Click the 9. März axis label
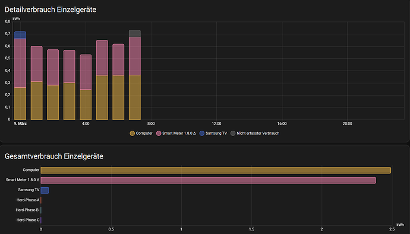Screen dimensions: 410x234 (x=20, y=124)
